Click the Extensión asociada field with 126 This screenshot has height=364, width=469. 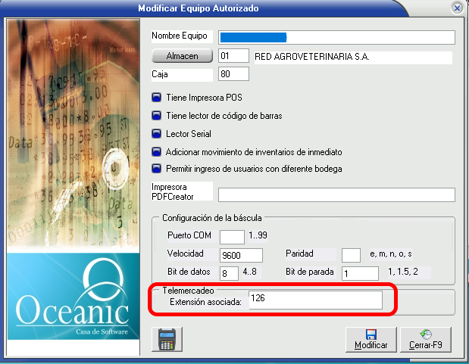[x=314, y=300]
